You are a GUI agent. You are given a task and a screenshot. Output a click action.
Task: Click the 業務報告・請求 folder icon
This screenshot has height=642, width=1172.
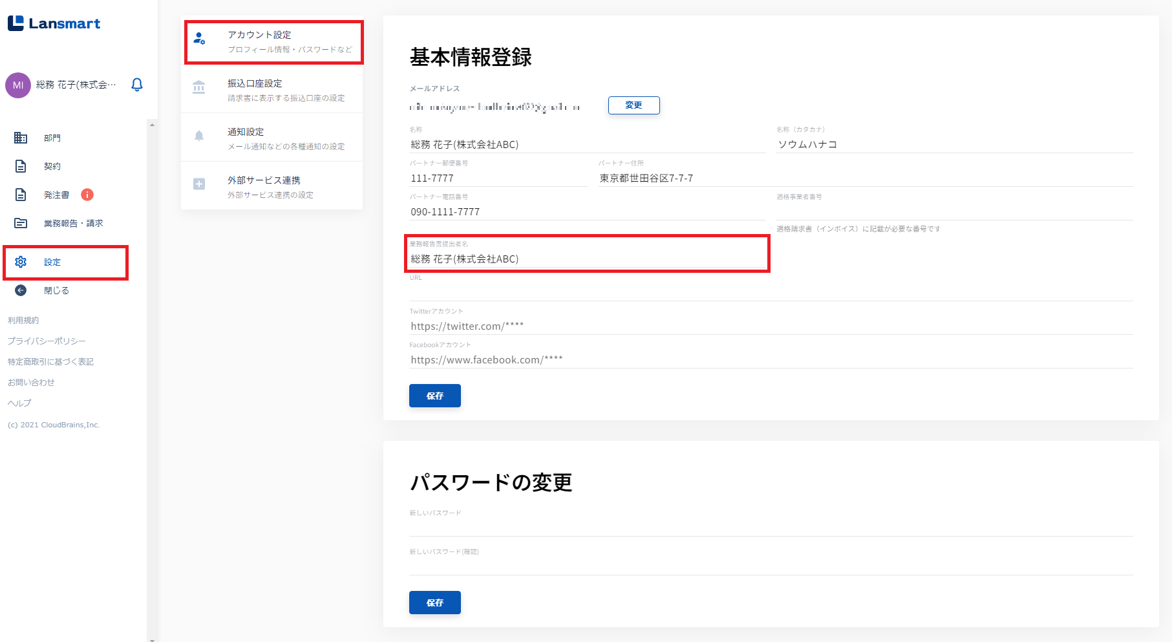21,223
